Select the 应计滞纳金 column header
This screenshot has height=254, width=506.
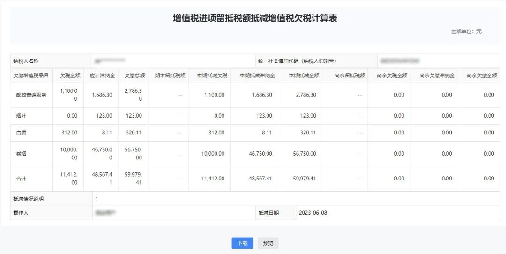[x=101, y=75]
